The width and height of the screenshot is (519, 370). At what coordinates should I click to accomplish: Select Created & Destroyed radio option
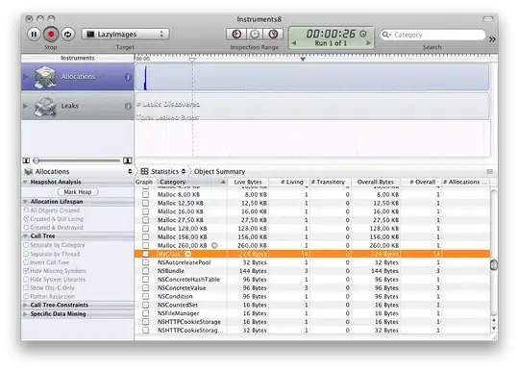(x=26, y=228)
